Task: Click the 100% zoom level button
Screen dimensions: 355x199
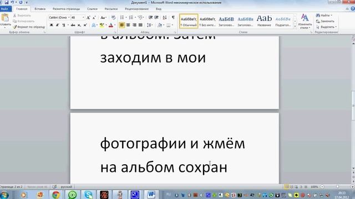Action: pyautogui.click(x=315, y=187)
